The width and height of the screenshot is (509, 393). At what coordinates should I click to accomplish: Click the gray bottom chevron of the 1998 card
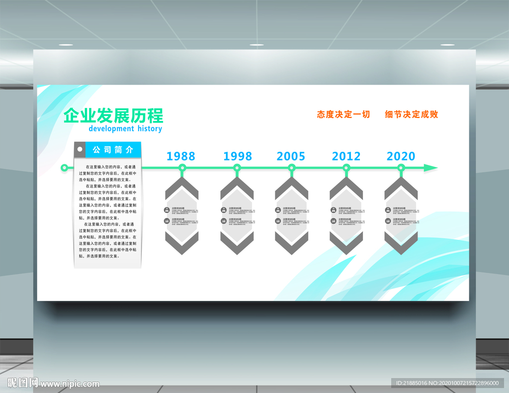tap(237, 243)
